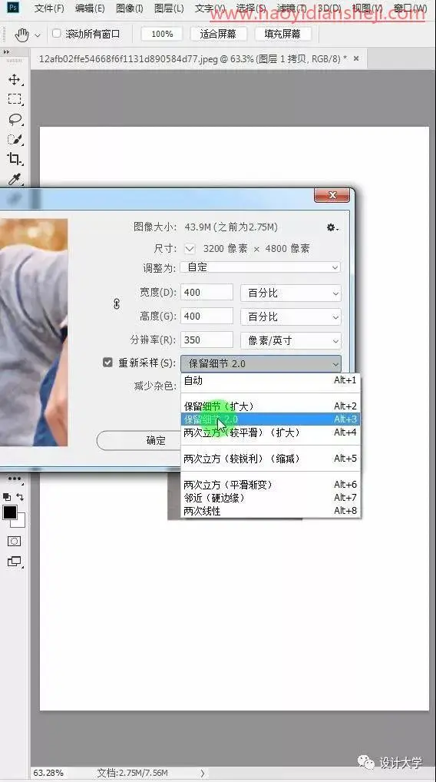Click the Photoshop Ps logo icon

pos(14,8)
